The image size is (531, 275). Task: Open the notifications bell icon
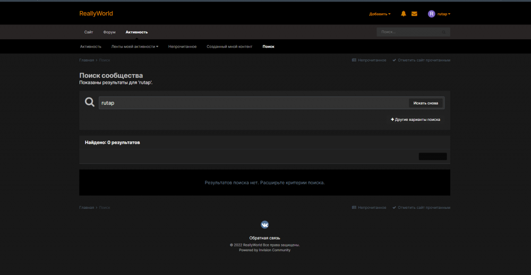pos(404,14)
